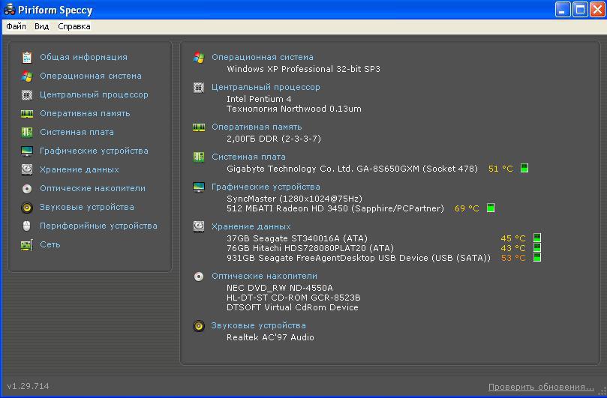
Task: Click the temperature indicator for FreeAgentDesktop USB drive
Action: (537, 257)
